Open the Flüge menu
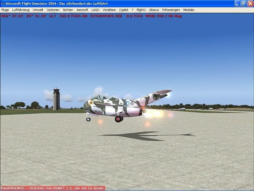The width and height of the screenshot is (254, 191). click(5, 10)
